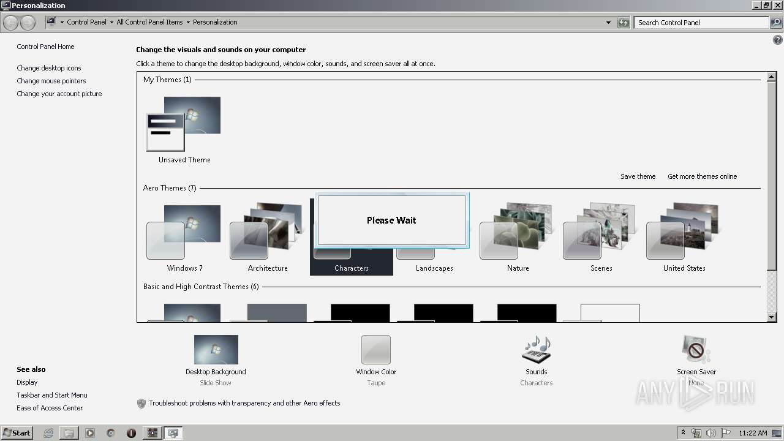The image size is (784, 441).
Task: Open Taskbar and Start Menu link
Action: coord(52,395)
